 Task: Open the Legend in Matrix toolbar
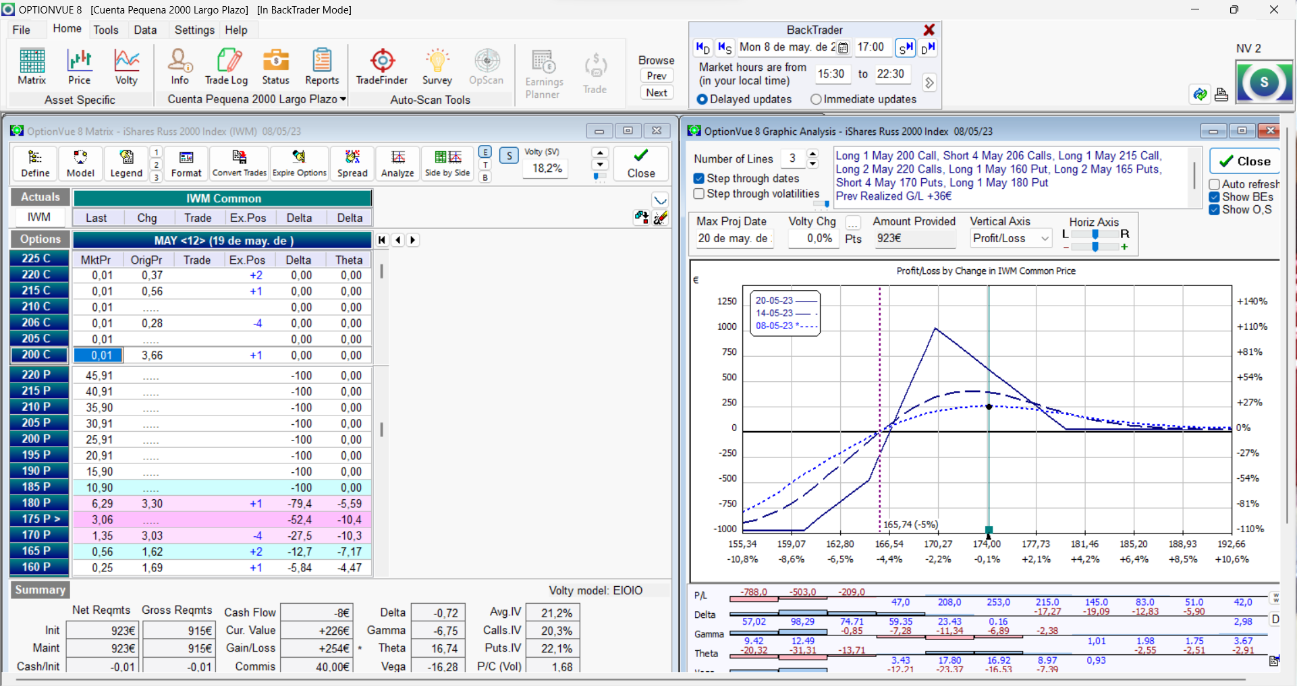(126, 164)
